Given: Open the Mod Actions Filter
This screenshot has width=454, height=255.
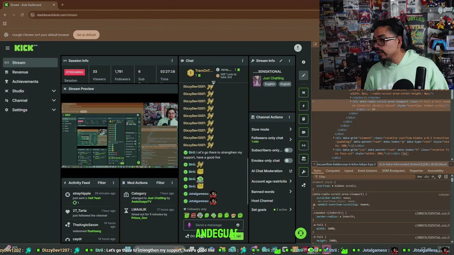Looking at the screenshot, I should (160, 183).
